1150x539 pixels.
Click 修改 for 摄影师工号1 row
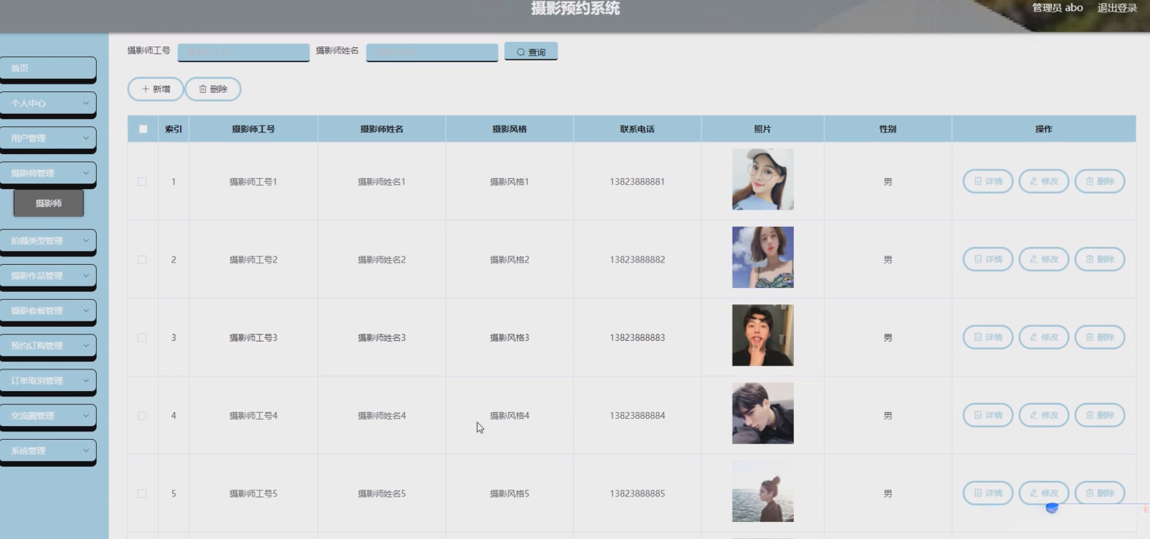point(1044,181)
